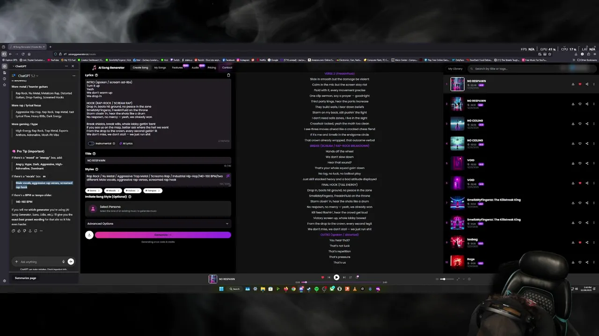
Task: Expand the Advanced Options section
Action: click(x=158, y=224)
